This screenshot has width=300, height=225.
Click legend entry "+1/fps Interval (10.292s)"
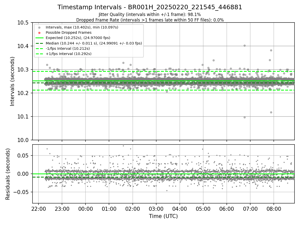point(68,54)
